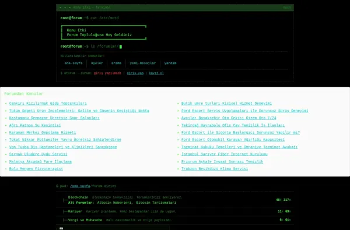This screenshot has height=230, width=350.
Task: Click the red giriş yapılmadı status text
Action: 107,73
